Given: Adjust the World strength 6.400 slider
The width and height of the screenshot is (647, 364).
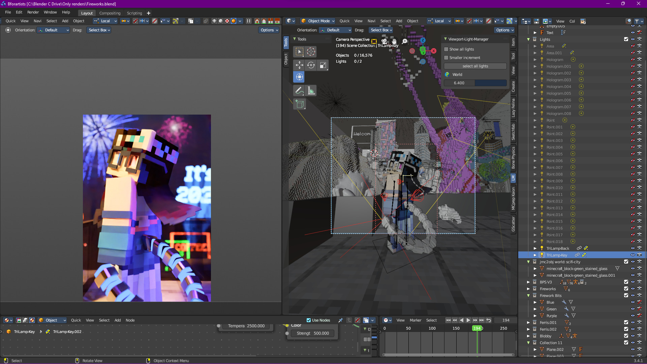Looking at the screenshot, I should tap(475, 83).
